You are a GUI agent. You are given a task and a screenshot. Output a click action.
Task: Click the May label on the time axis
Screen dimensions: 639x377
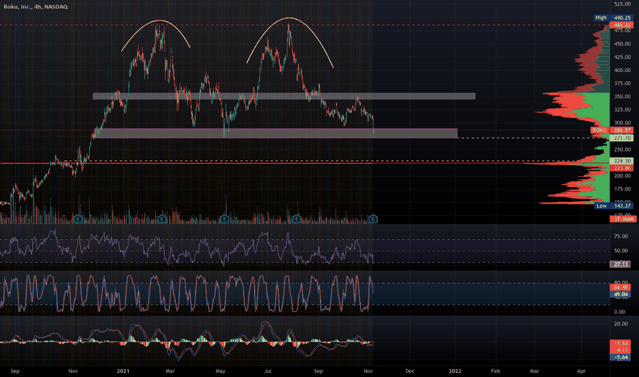(221, 371)
